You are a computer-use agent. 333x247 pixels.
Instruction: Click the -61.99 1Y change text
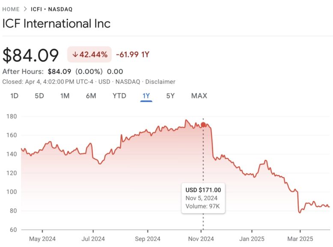pos(132,54)
